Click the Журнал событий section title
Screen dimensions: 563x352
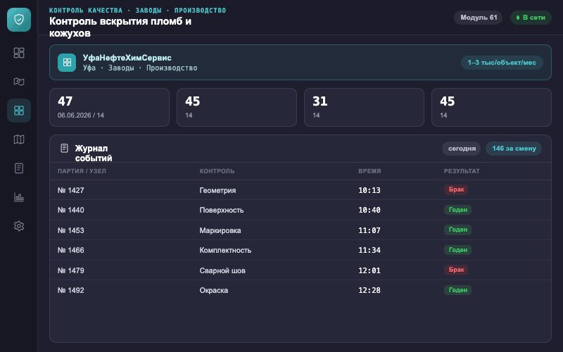[94, 153]
